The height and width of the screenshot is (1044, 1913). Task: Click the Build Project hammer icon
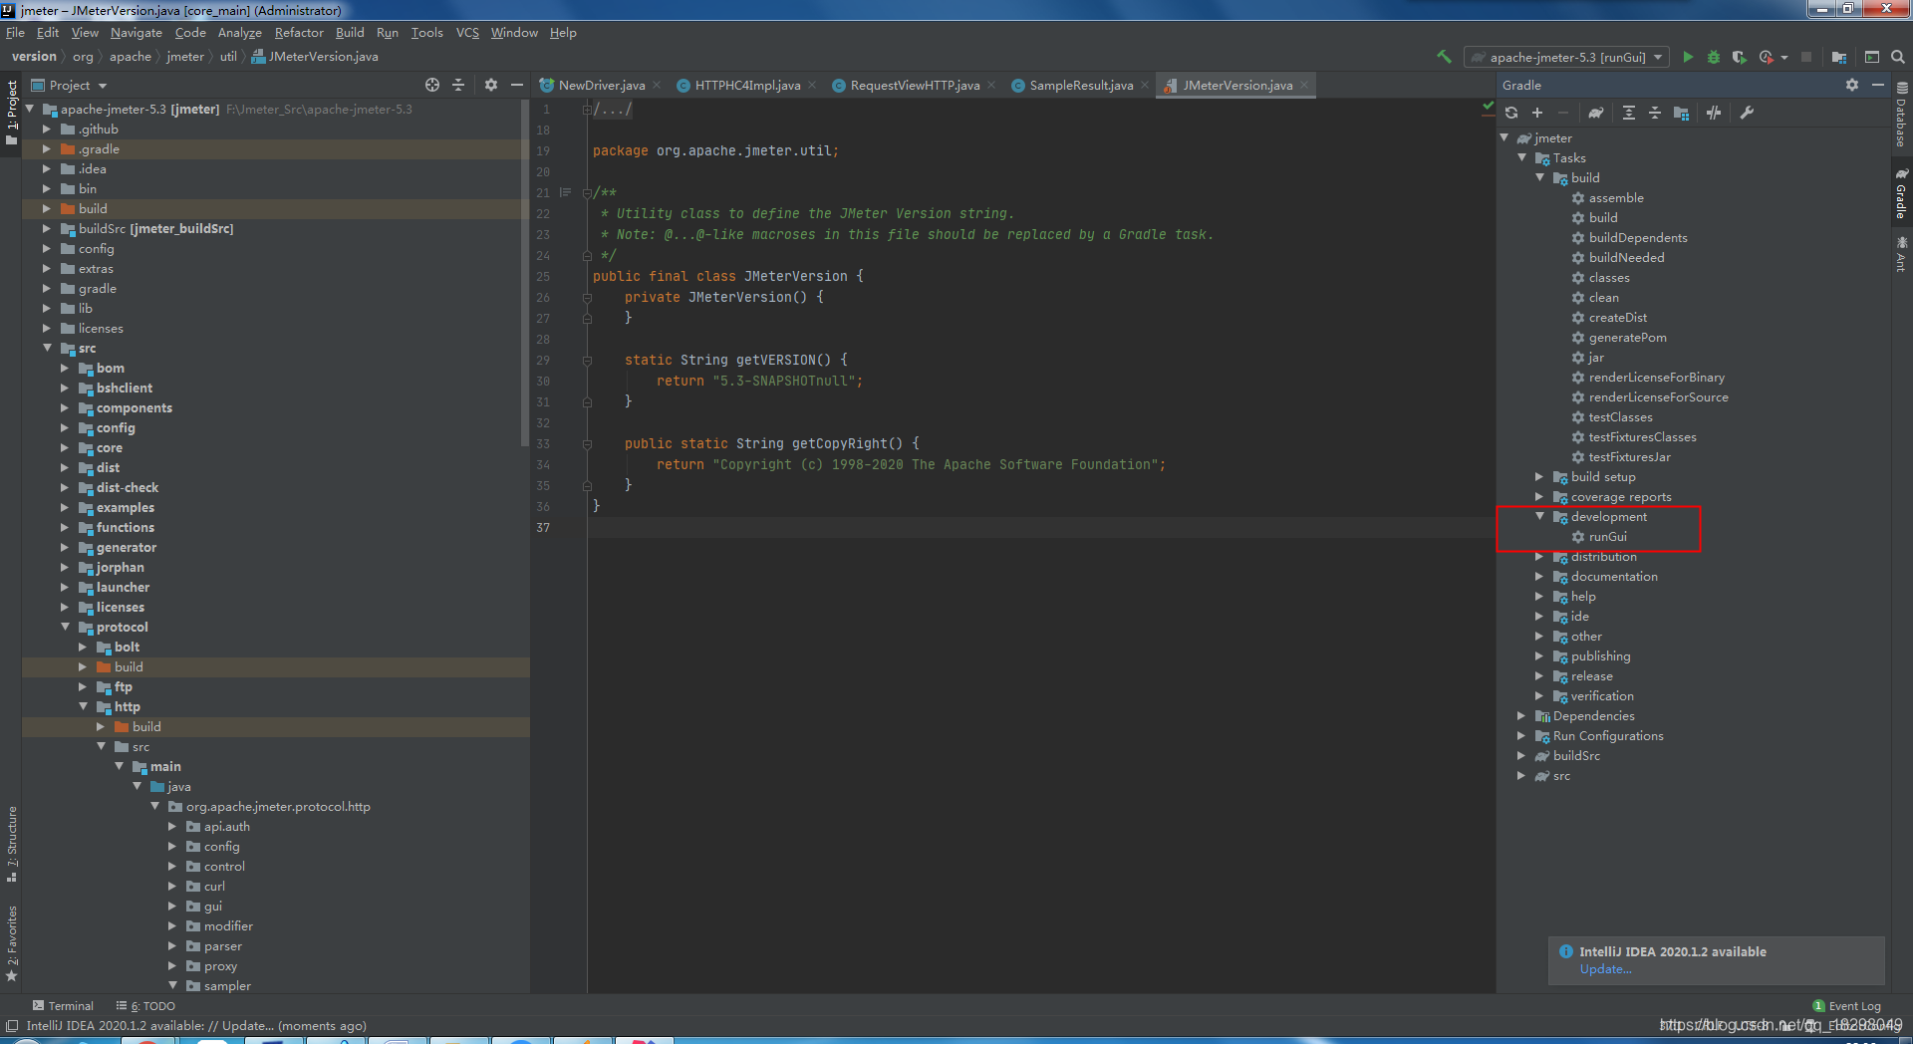(x=1444, y=57)
